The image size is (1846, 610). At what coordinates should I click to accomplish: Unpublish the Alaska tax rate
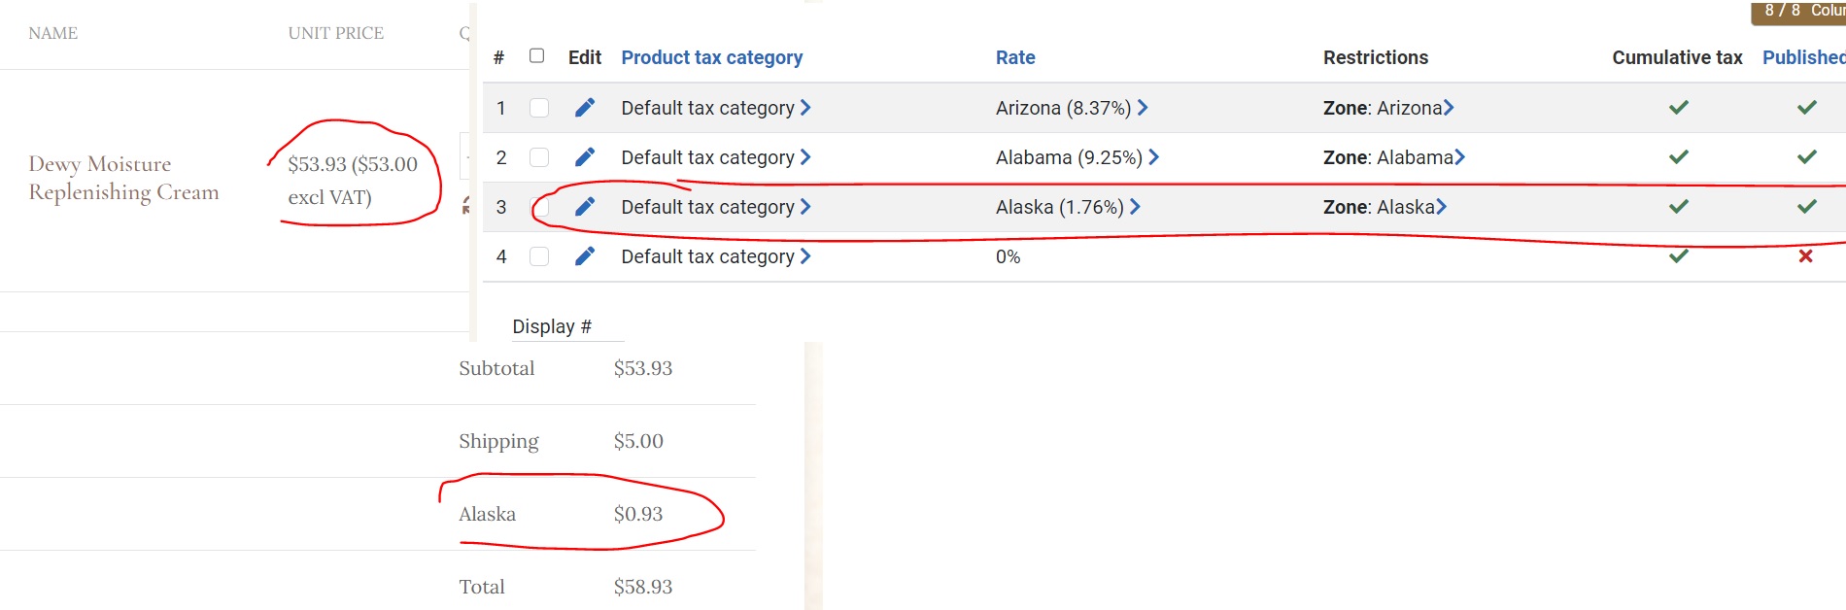click(1807, 207)
